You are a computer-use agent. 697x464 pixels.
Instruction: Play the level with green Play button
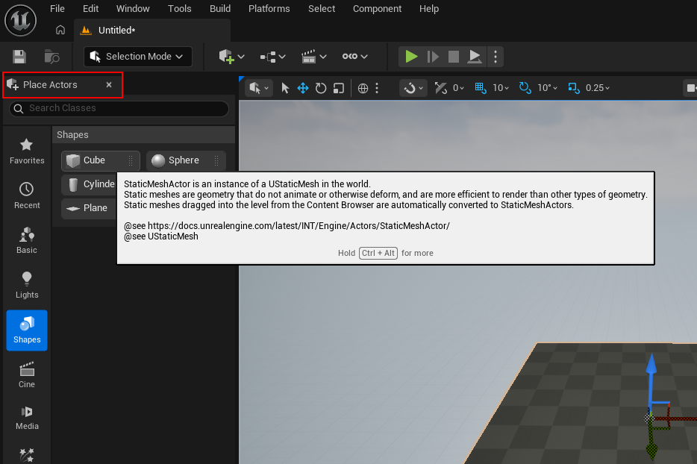411,57
